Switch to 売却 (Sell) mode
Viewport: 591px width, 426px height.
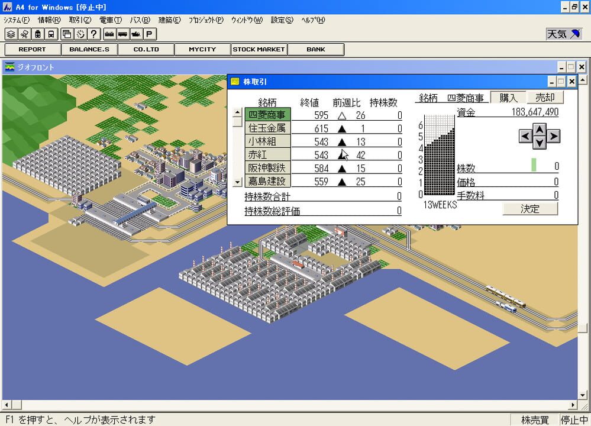[545, 98]
